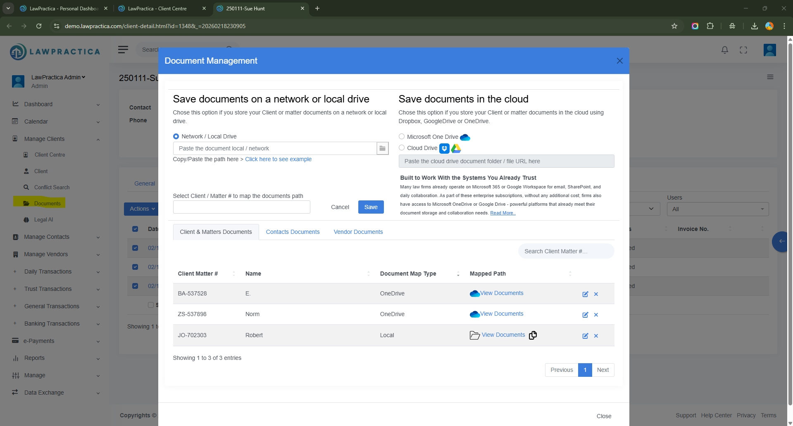Select the Network / Local Drive option
This screenshot has height=426, width=793.
coord(176,136)
